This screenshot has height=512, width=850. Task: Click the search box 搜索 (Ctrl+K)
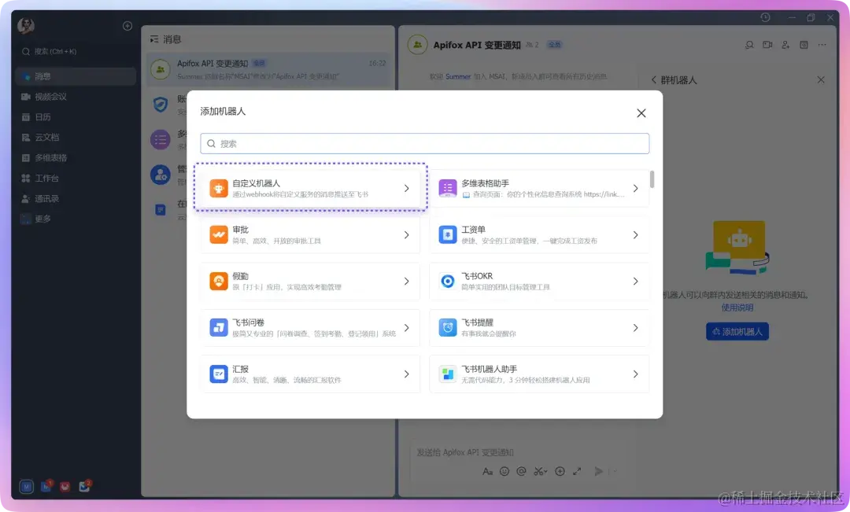[76, 51]
